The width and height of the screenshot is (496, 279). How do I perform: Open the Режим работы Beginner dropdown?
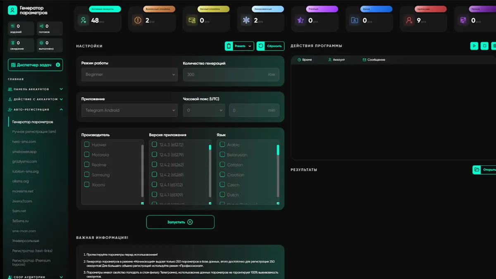coord(129,74)
